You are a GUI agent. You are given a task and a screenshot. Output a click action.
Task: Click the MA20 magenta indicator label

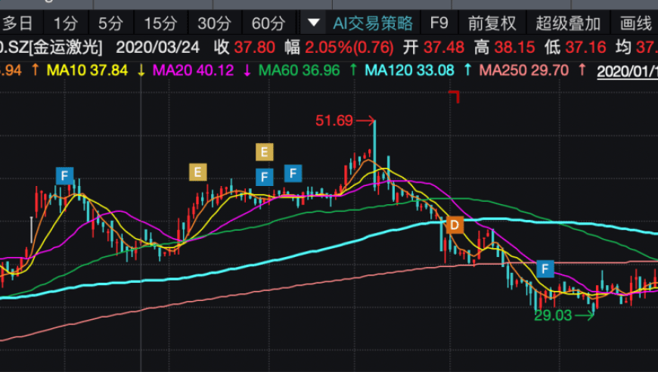click(x=193, y=70)
